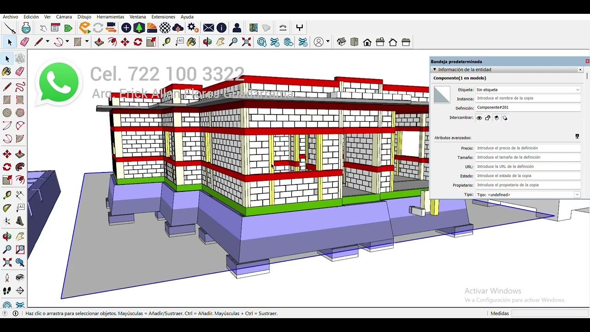Image resolution: width=590 pixels, height=332 pixels.
Task: Select the Move tool in top toolbar
Action: click(125, 42)
